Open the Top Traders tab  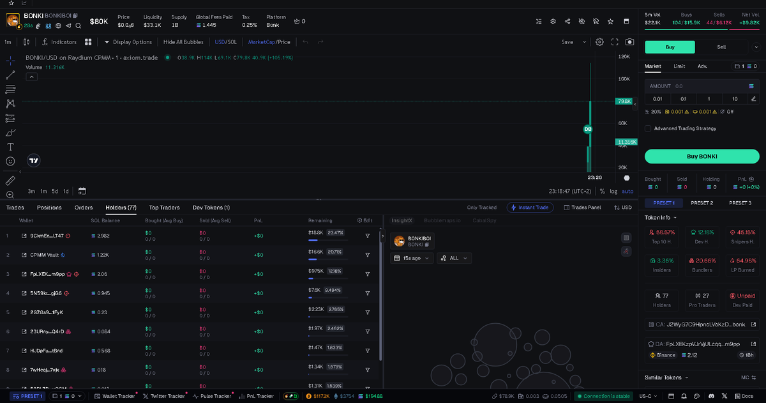tap(165, 208)
